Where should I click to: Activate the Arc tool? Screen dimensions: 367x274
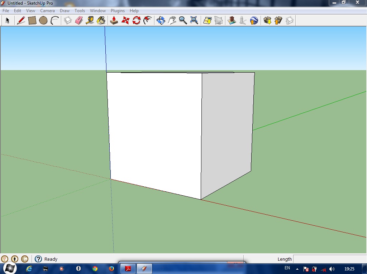click(54, 20)
